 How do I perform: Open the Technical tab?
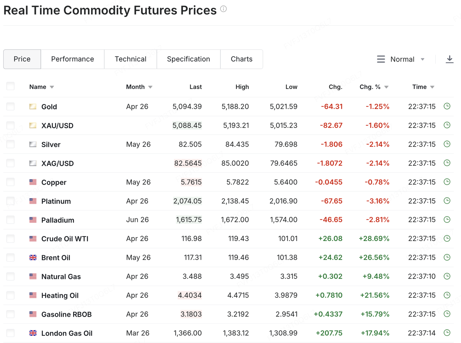(x=130, y=59)
